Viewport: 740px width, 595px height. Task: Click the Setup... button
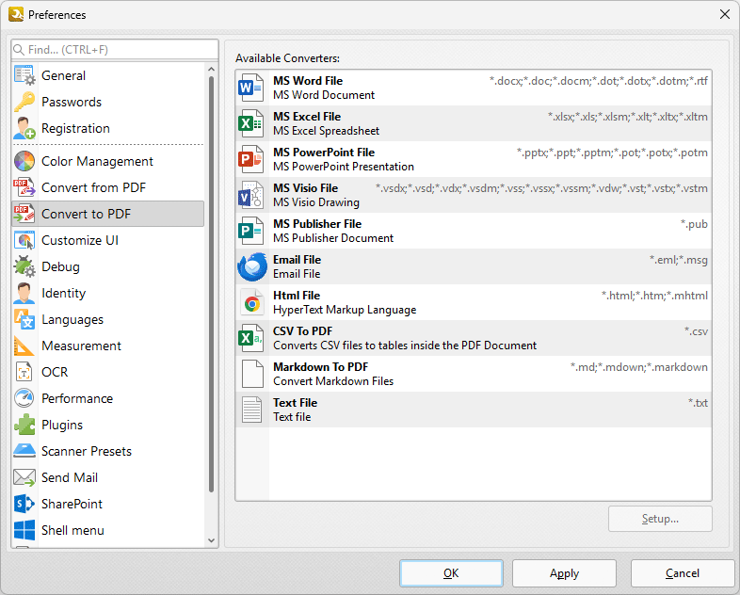click(660, 519)
